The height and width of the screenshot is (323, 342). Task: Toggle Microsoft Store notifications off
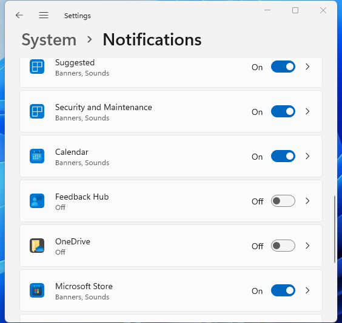click(x=283, y=290)
